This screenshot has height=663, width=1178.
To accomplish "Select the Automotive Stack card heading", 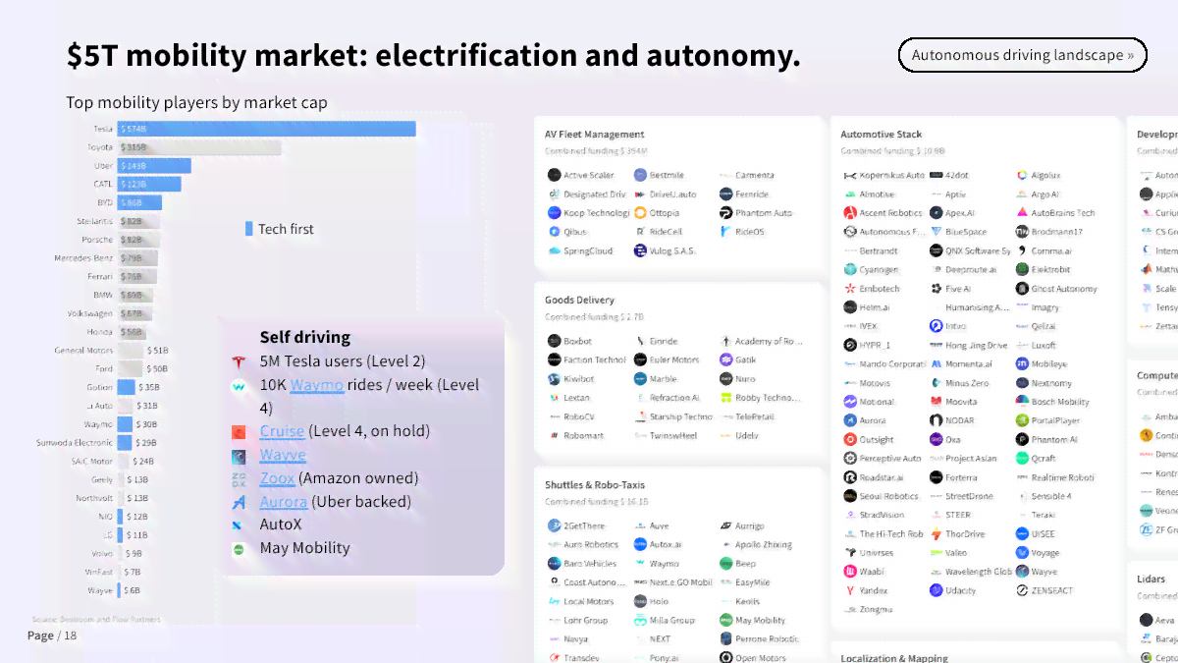I will click(882, 135).
